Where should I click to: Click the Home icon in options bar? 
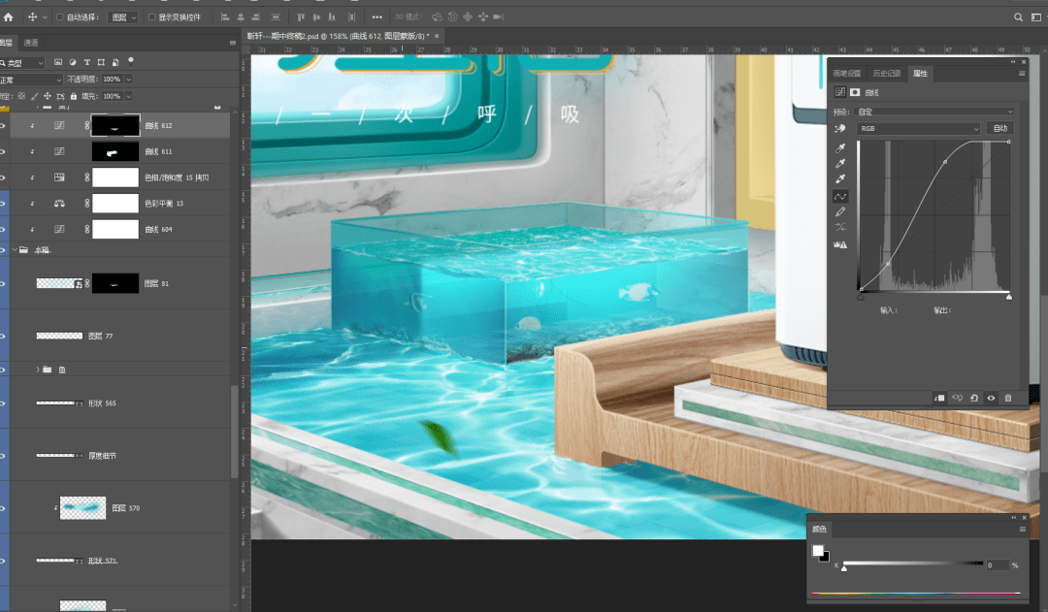click(x=9, y=17)
